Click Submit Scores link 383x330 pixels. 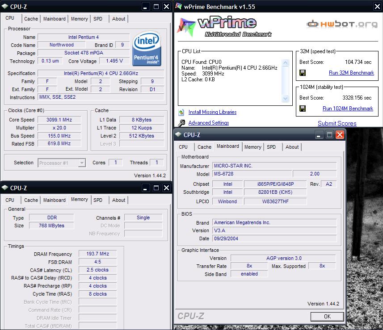tap(337, 123)
